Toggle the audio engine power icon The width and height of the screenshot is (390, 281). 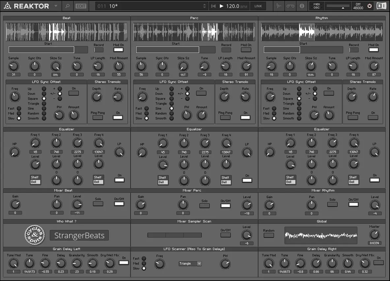(x=370, y=6)
